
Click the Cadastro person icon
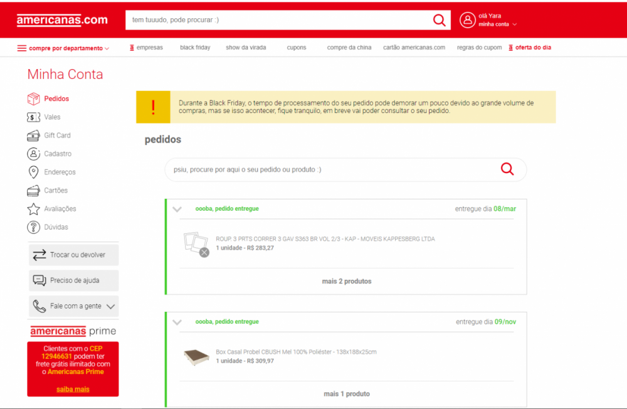pyautogui.click(x=34, y=154)
